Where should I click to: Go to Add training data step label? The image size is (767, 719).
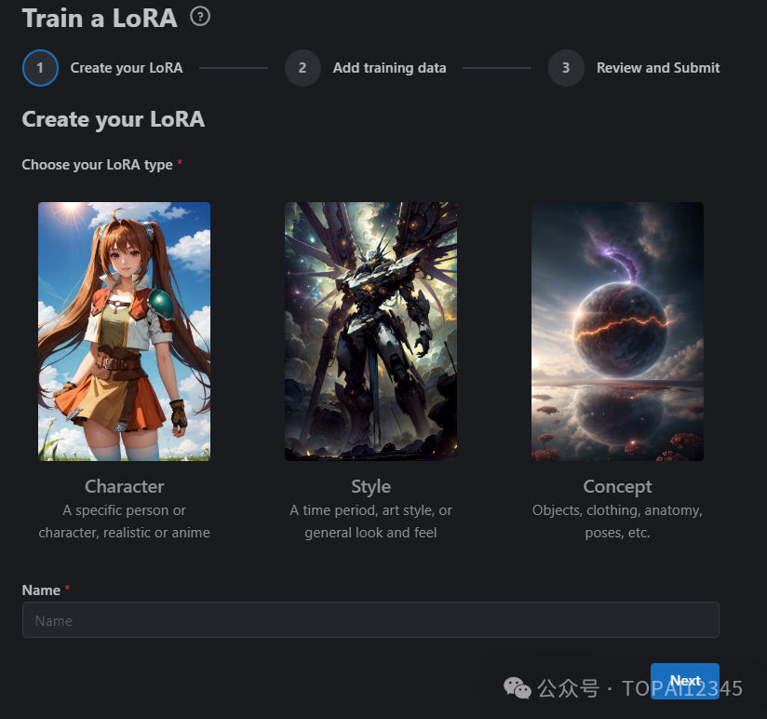pyautogui.click(x=389, y=68)
